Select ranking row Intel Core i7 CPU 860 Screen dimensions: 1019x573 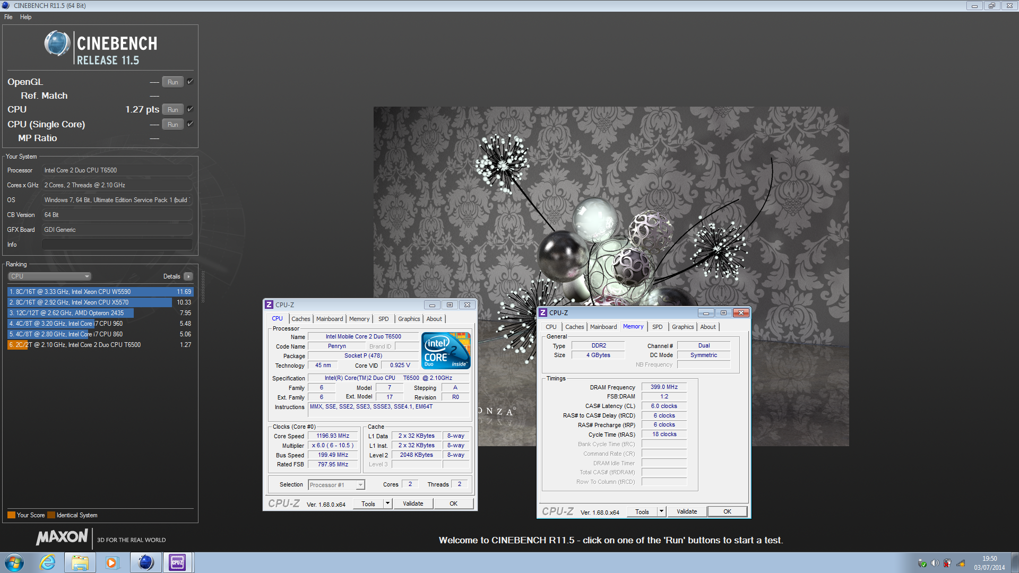pyautogui.click(x=100, y=334)
